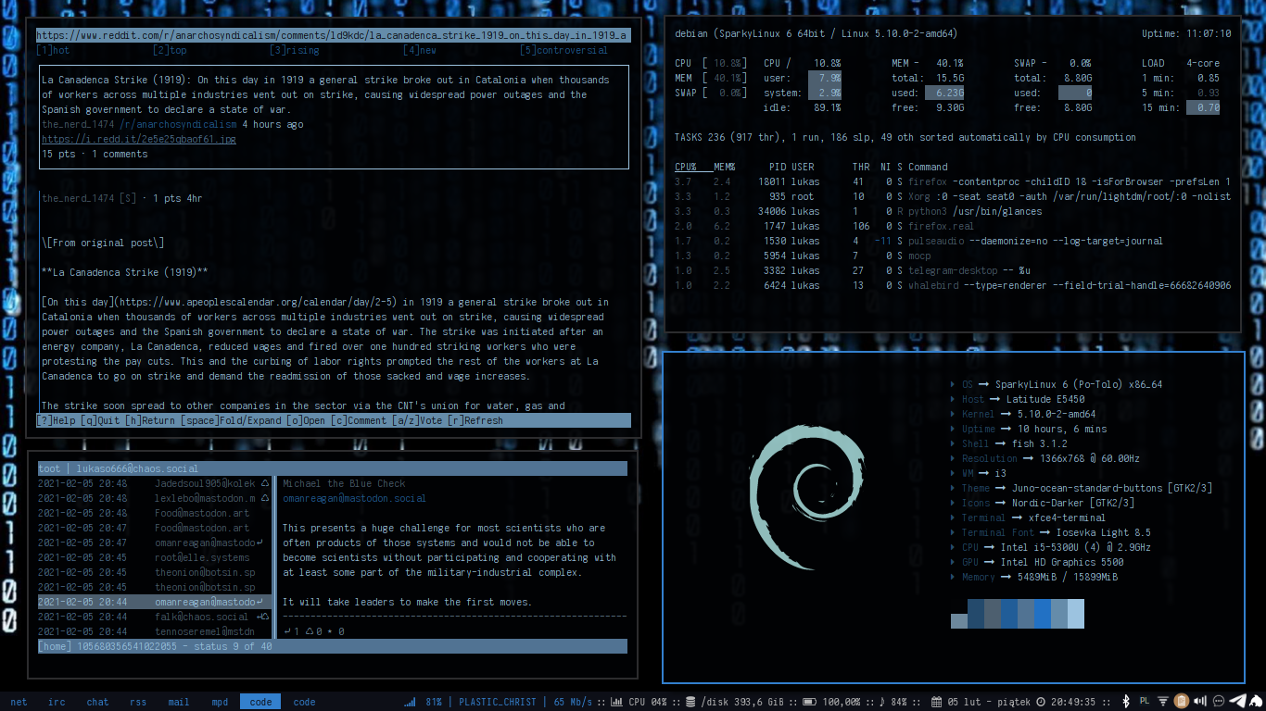1266x711 pixels.
Task: Open the i.redd.it image link
Action: (x=139, y=139)
